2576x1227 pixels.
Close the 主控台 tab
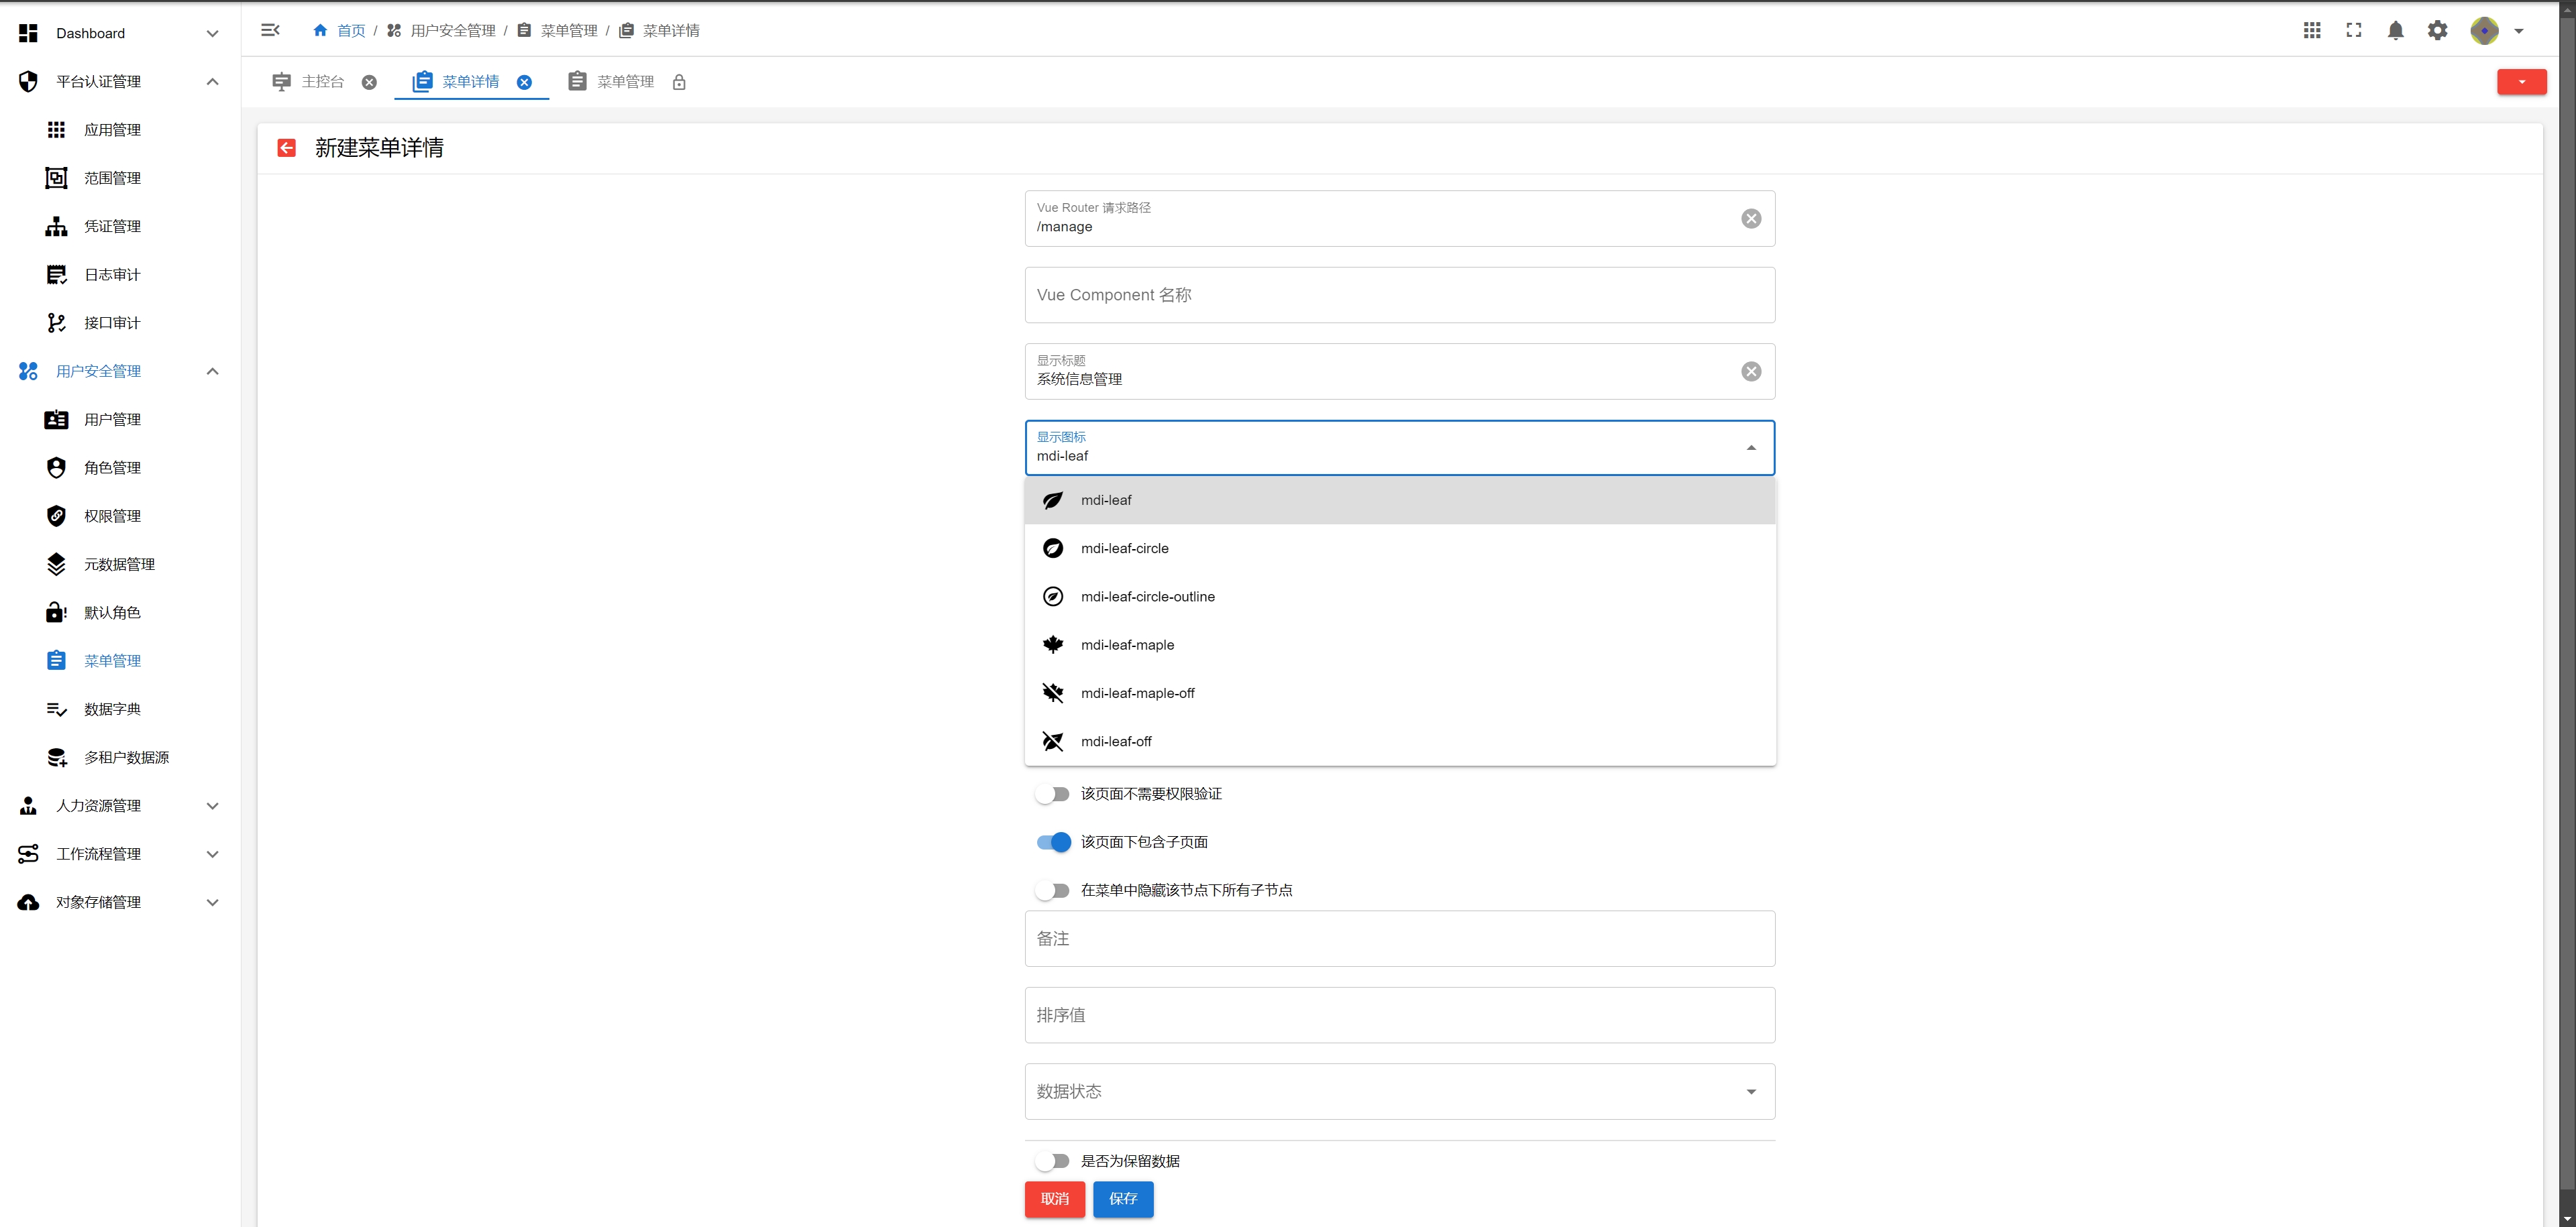[x=369, y=82]
